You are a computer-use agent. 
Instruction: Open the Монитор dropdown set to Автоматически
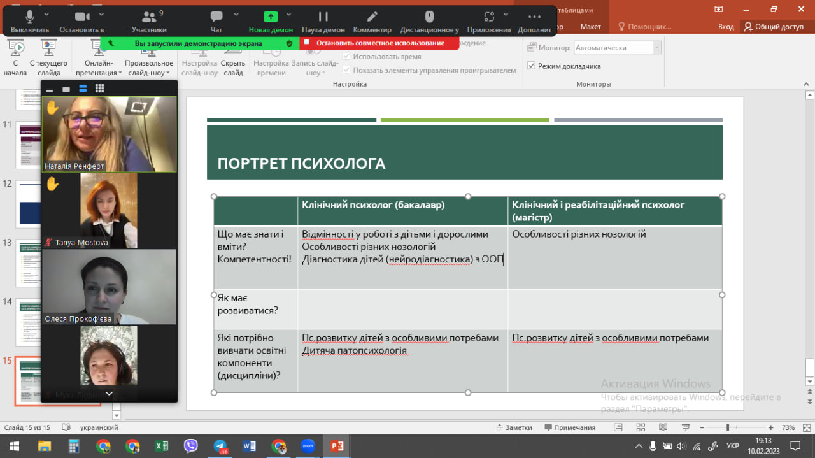pyautogui.click(x=617, y=48)
